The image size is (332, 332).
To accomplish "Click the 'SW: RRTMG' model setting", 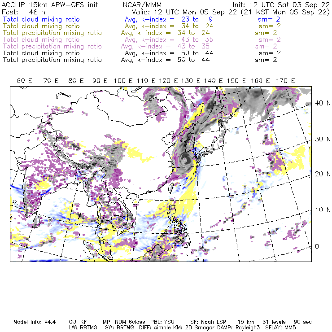I will (119, 328).
